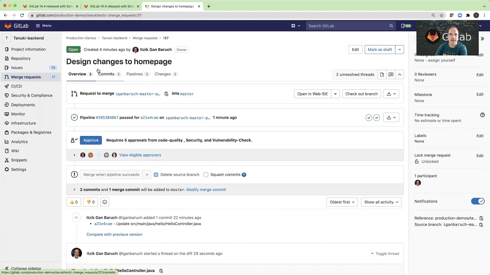Image resolution: width=490 pixels, height=275 pixels.
Task: Click the Search GitLab field
Action: click(x=350, y=26)
